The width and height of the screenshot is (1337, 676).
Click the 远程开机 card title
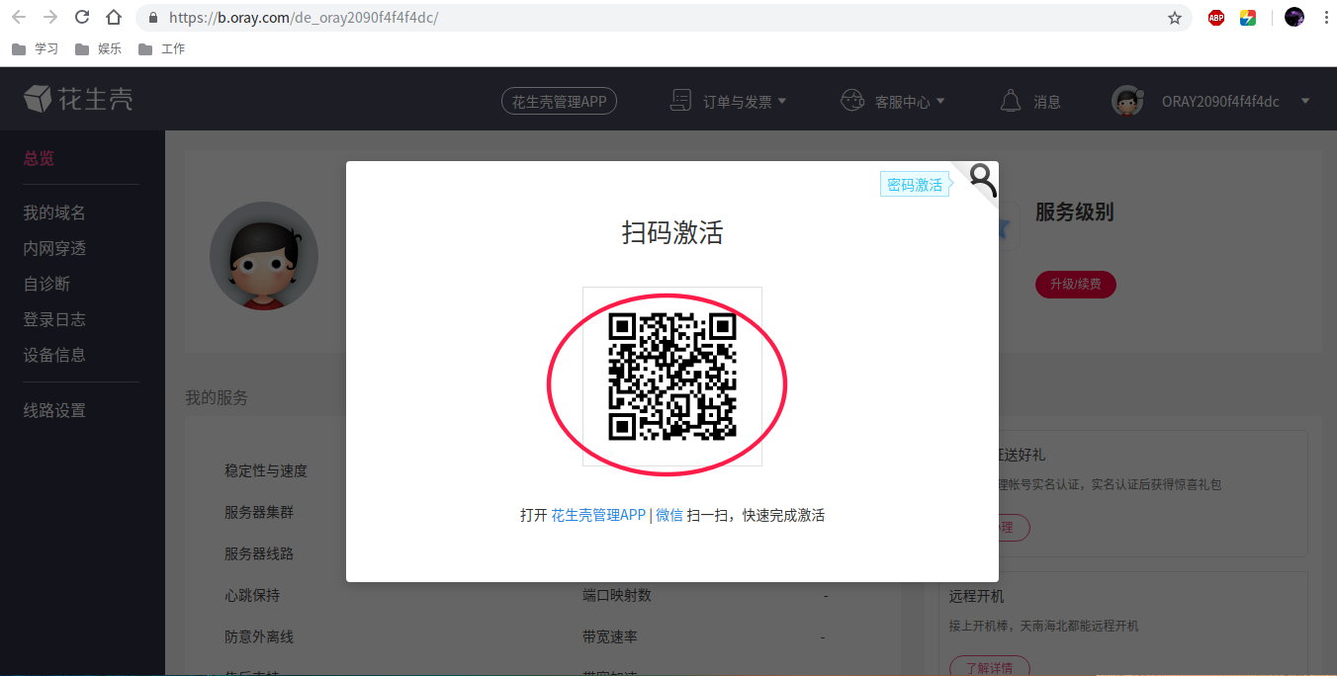point(977,596)
